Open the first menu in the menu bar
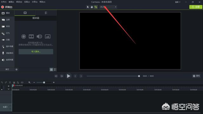The width and height of the screenshot is (203, 114). click(x=3, y=2)
